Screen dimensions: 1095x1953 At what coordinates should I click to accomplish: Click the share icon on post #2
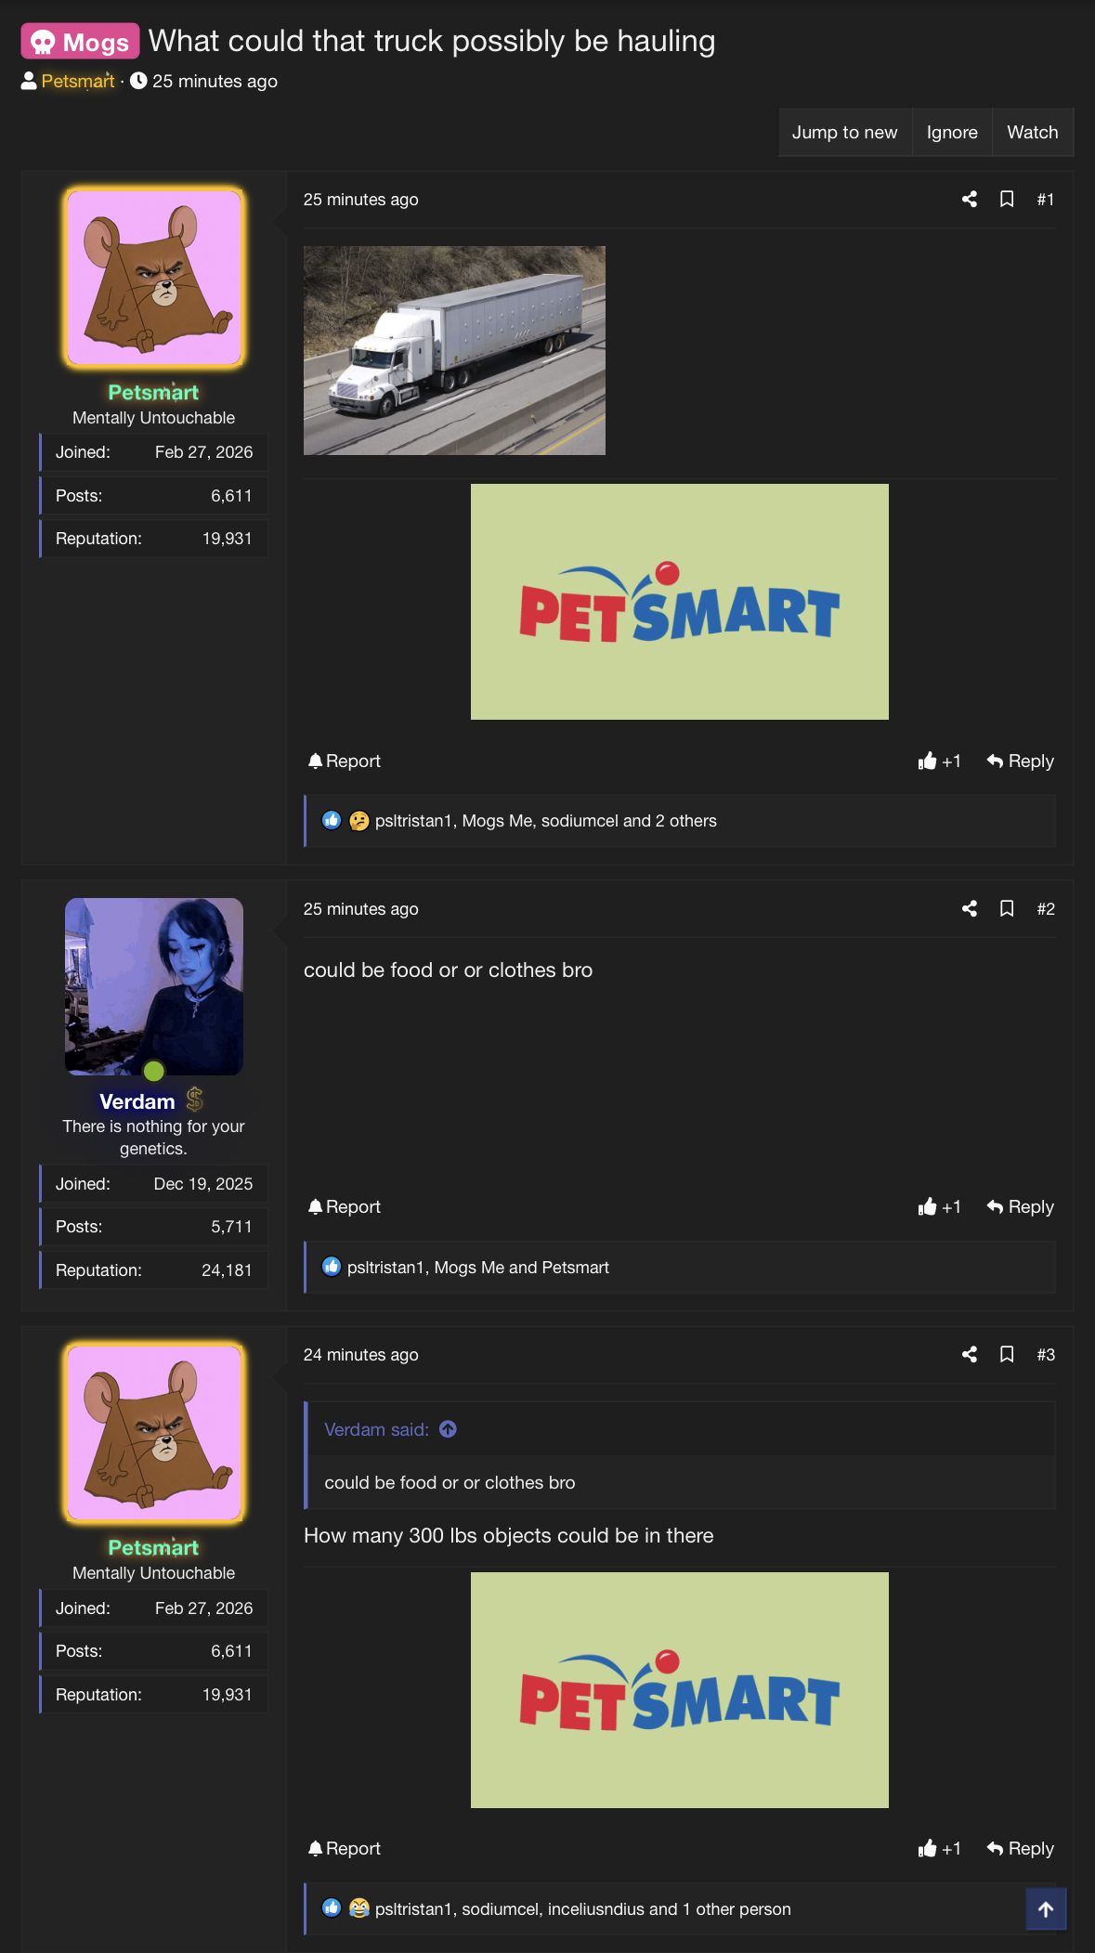pyautogui.click(x=969, y=908)
